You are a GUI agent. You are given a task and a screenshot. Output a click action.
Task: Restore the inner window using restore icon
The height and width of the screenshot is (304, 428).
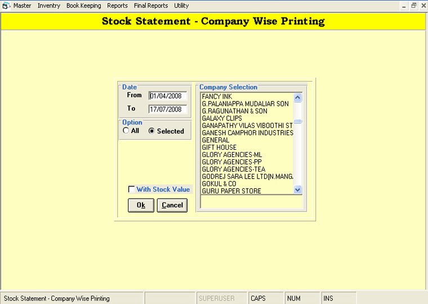coord(413,6)
